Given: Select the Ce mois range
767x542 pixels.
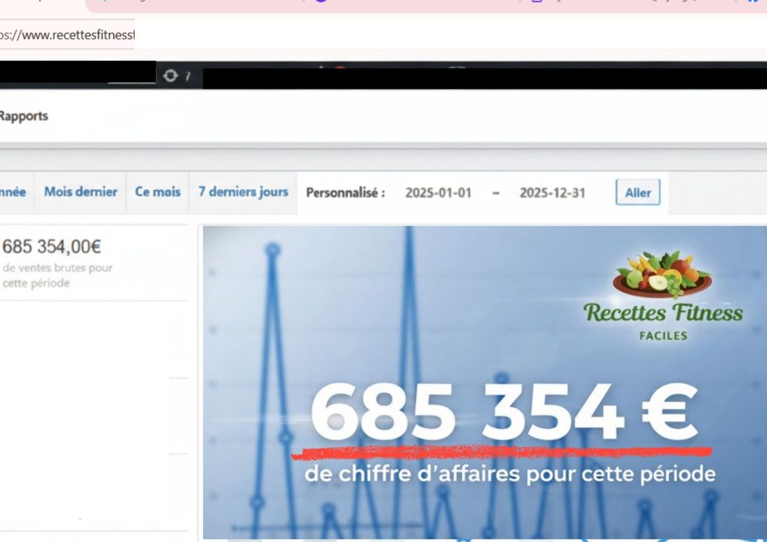Looking at the screenshot, I should (157, 192).
